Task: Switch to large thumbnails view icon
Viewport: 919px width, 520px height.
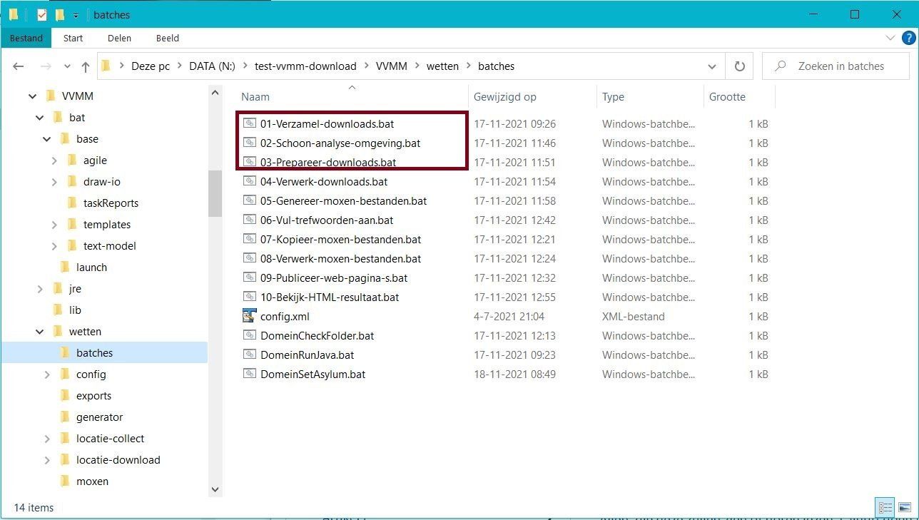Action: 904,508
